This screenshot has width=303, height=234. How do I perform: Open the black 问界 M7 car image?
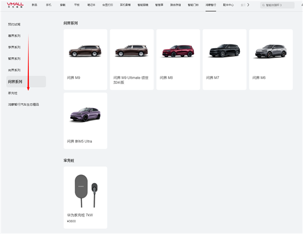coord(225,51)
